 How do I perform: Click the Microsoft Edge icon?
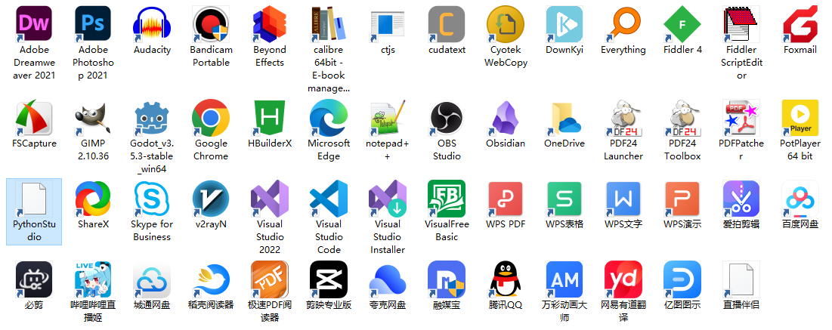[x=329, y=119]
